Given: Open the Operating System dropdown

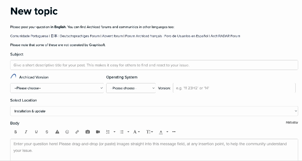Looking at the screenshot, I should [x=131, y=88].
